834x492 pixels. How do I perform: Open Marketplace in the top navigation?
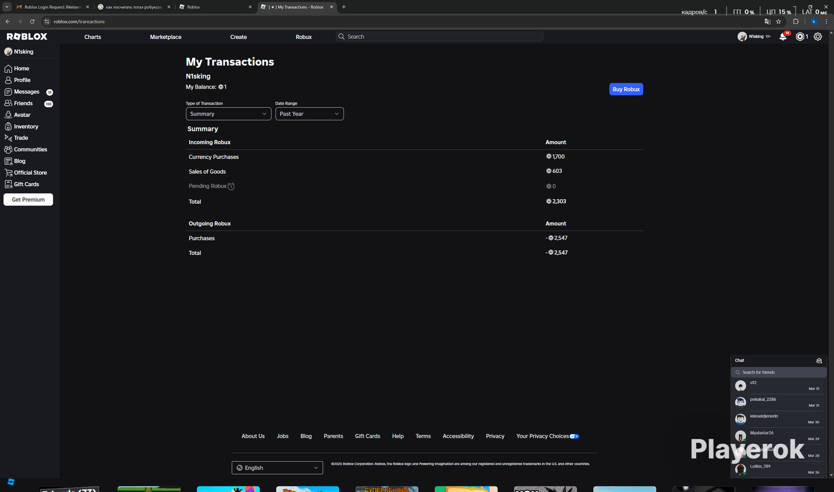(166, 37)
